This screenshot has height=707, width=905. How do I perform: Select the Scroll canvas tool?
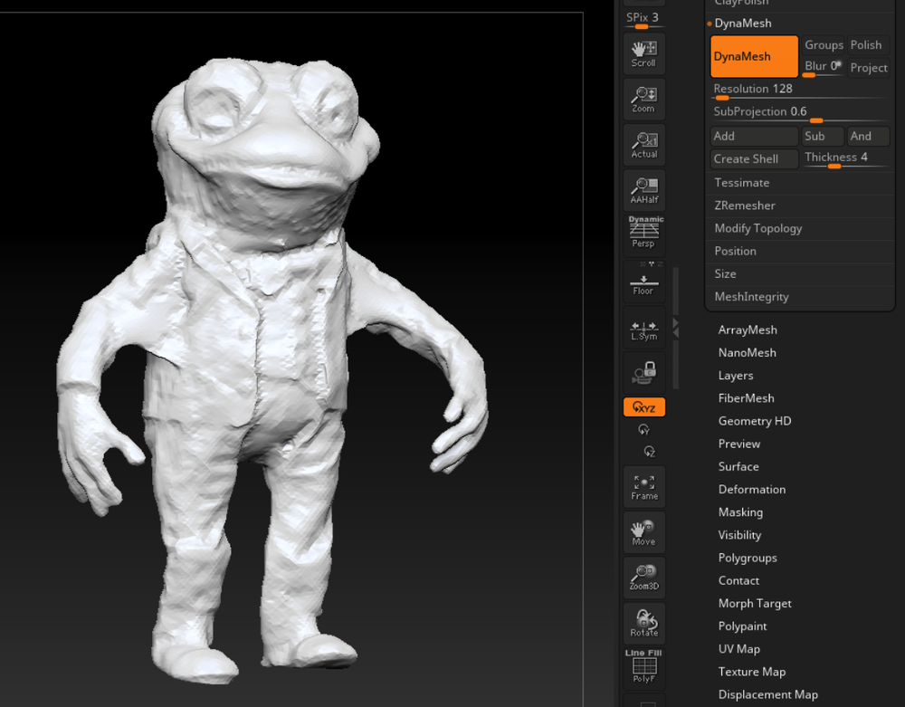point(644,54)
